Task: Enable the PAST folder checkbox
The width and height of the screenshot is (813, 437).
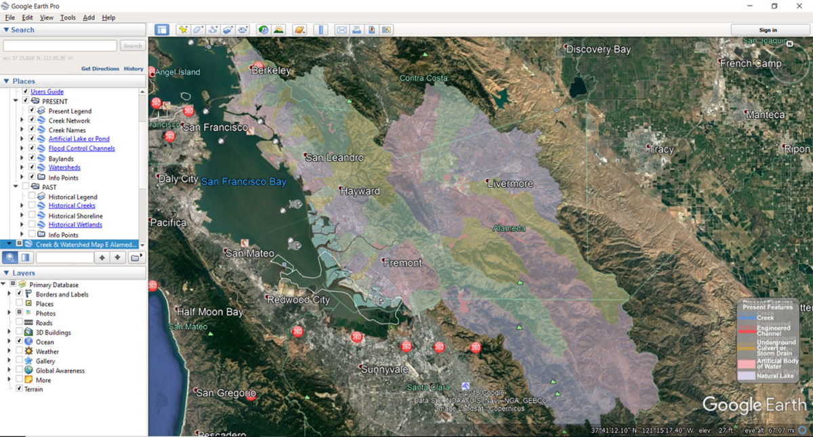Action: tap(26, 187)
